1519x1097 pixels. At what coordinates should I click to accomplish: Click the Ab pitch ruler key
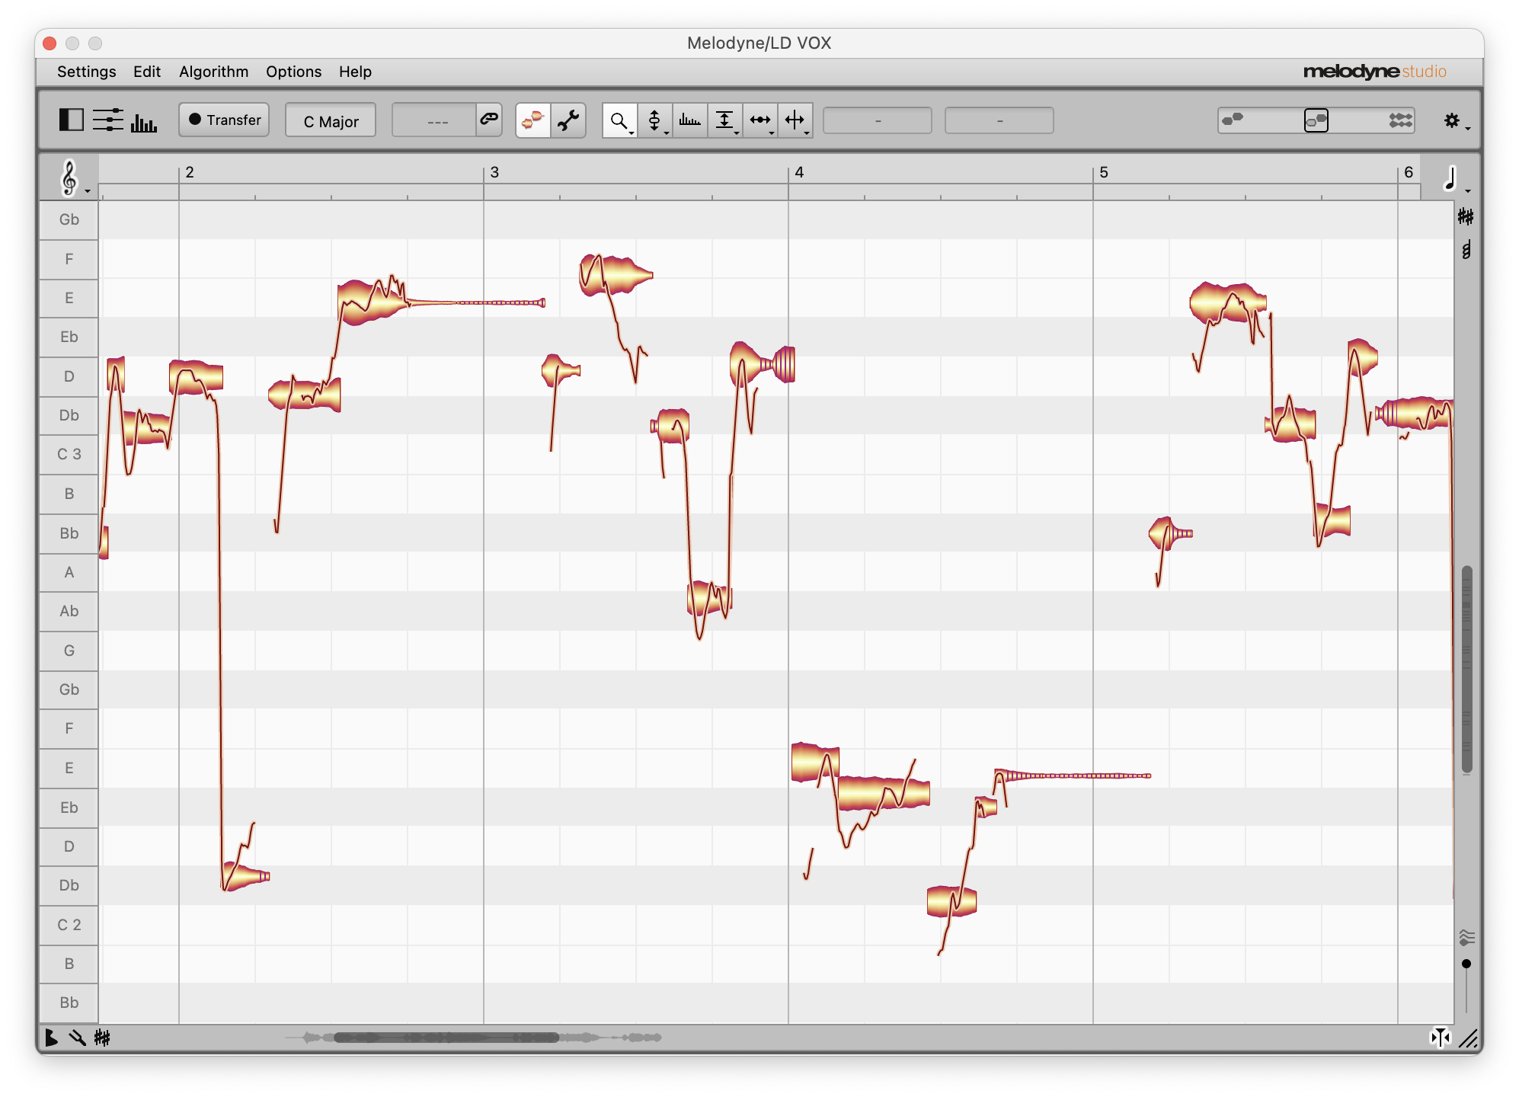point(69,611)
